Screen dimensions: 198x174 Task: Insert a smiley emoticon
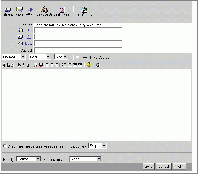89,65
